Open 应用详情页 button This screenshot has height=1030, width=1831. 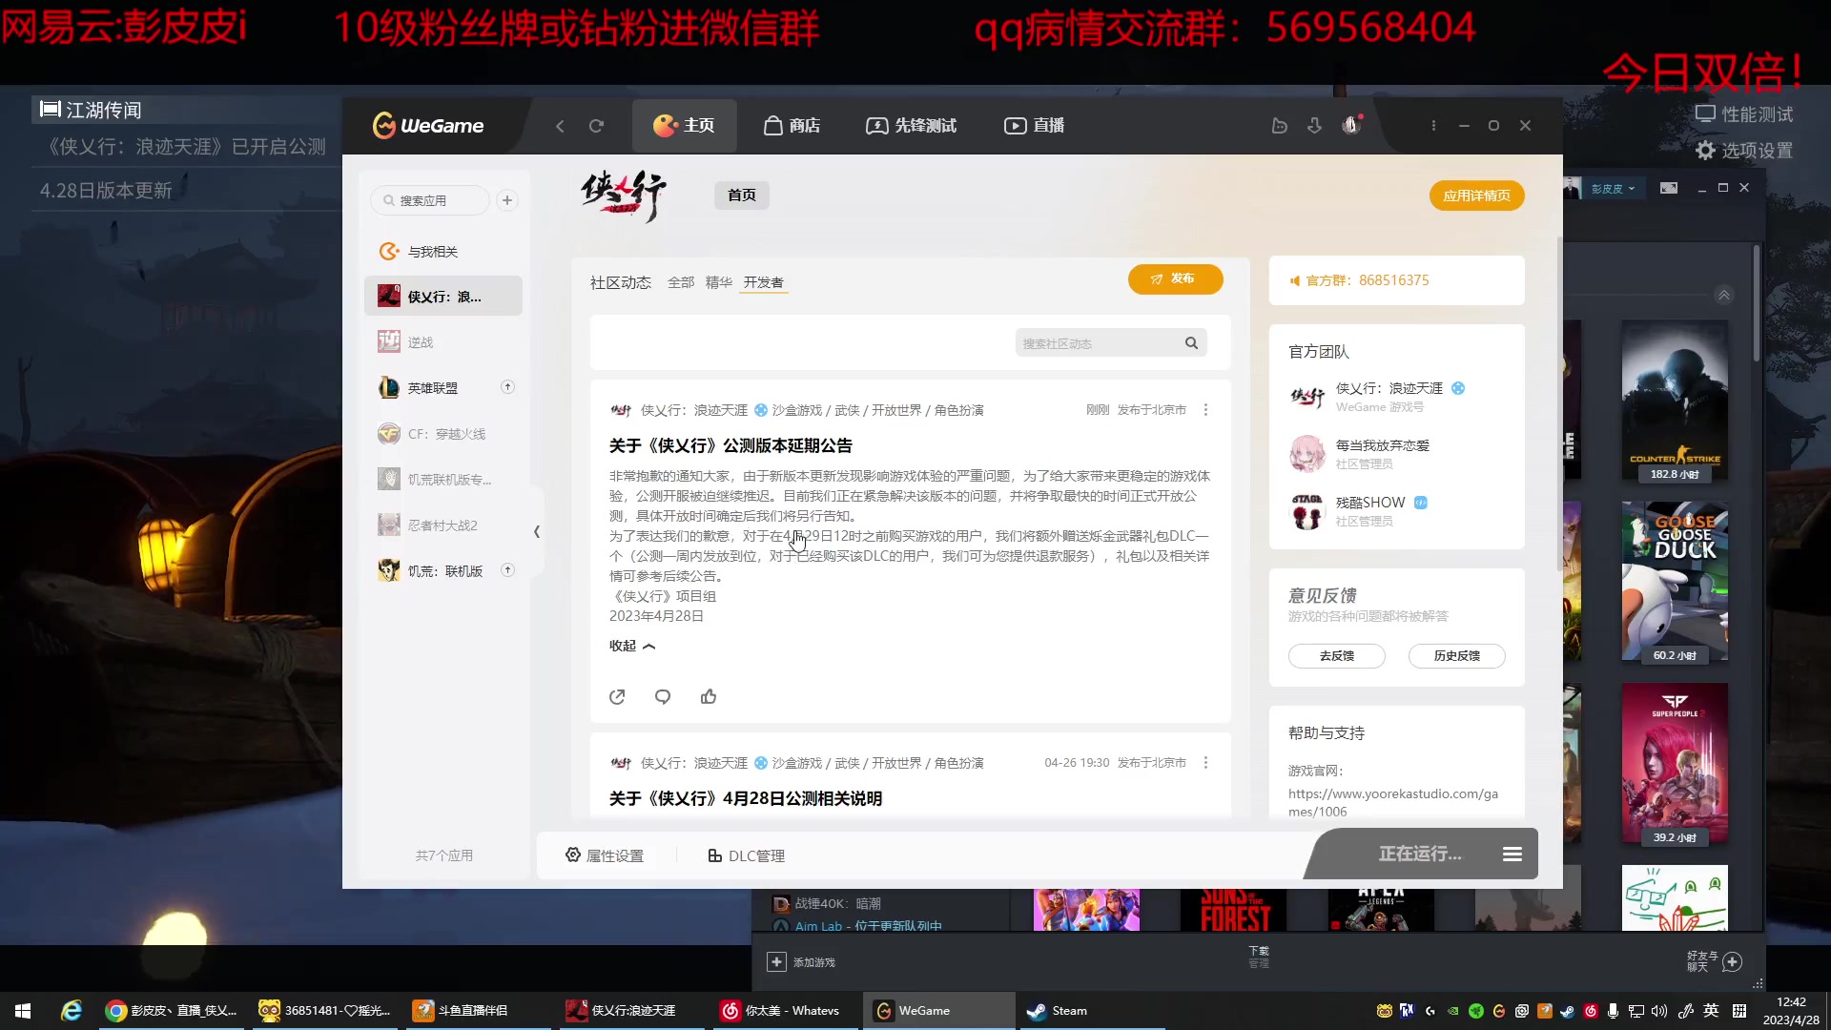tap(1476, 196)
